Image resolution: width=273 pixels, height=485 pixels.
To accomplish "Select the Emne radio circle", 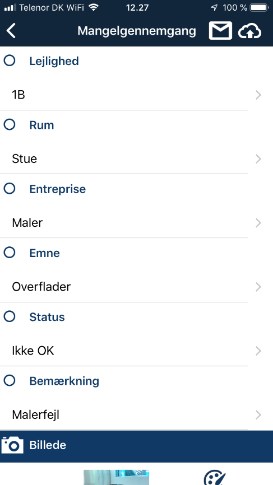I will (x=10, y=253).
